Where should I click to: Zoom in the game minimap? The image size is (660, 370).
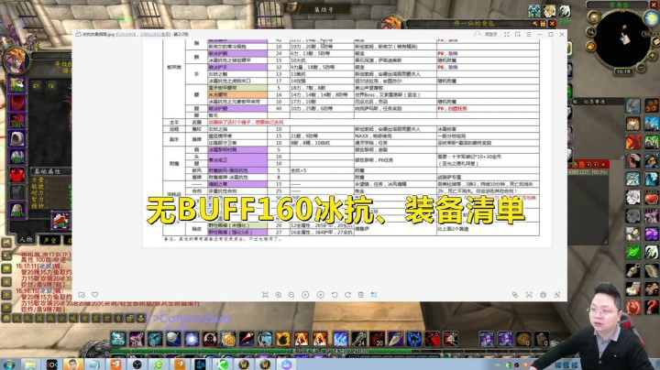point(653,55)
